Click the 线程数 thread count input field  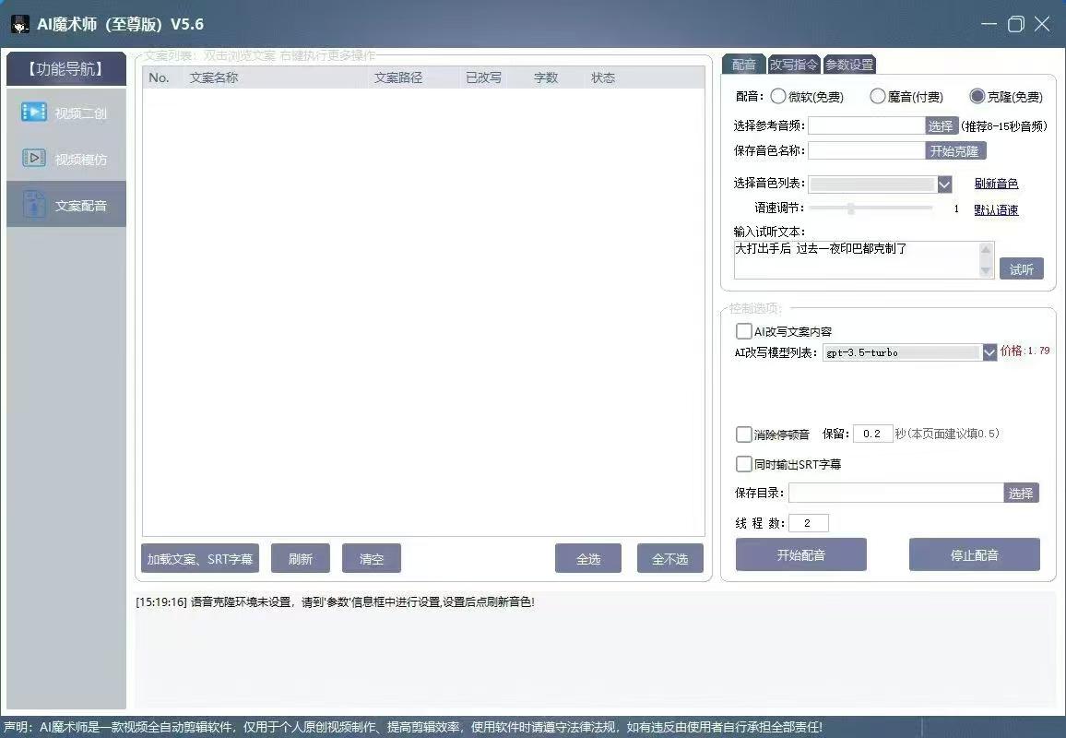coord(810,522)
